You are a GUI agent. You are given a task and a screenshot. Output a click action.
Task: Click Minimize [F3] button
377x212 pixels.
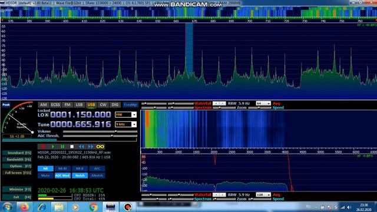coord(17,190)
